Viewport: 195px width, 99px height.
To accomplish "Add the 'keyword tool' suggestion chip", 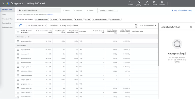I will pos(116,19).
